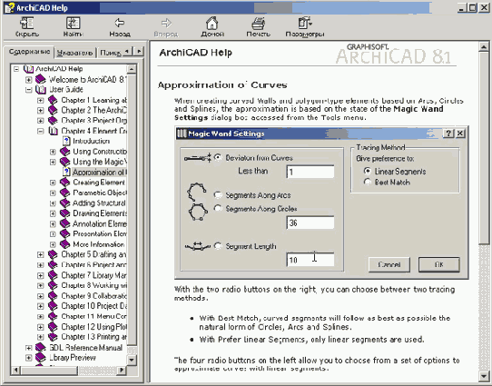Click the Welcome to ArchiCAD 8.1 book icon
The width and height of the screenshot is (492, 386).
click(x=41, y=79)
